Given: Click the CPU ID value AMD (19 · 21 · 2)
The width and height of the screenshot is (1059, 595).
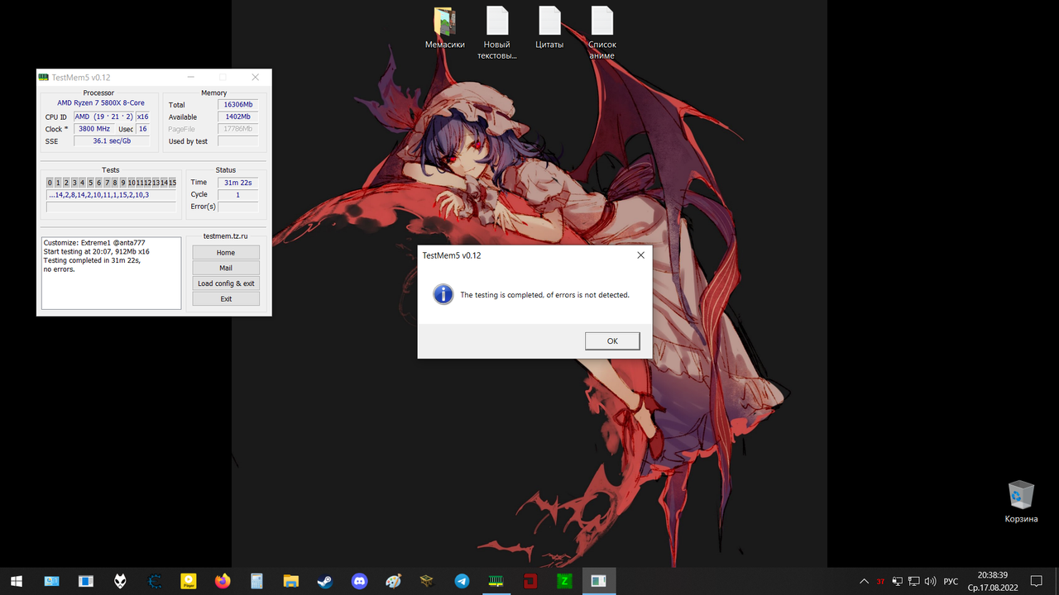Looking at the screenshot, I should click(103, 117).
